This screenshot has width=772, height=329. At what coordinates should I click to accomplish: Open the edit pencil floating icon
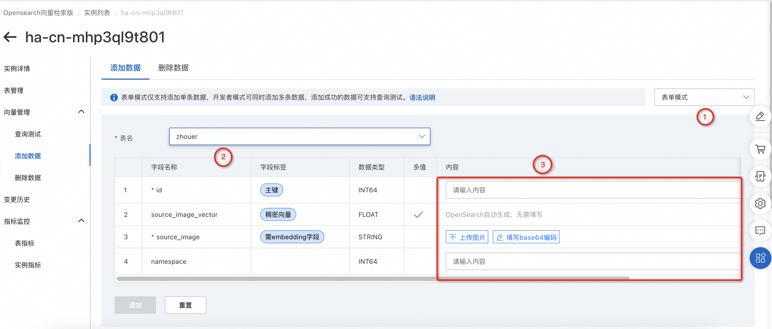(760, 116)
